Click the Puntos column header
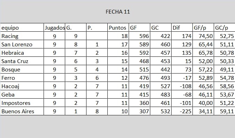 click(118, 28)
